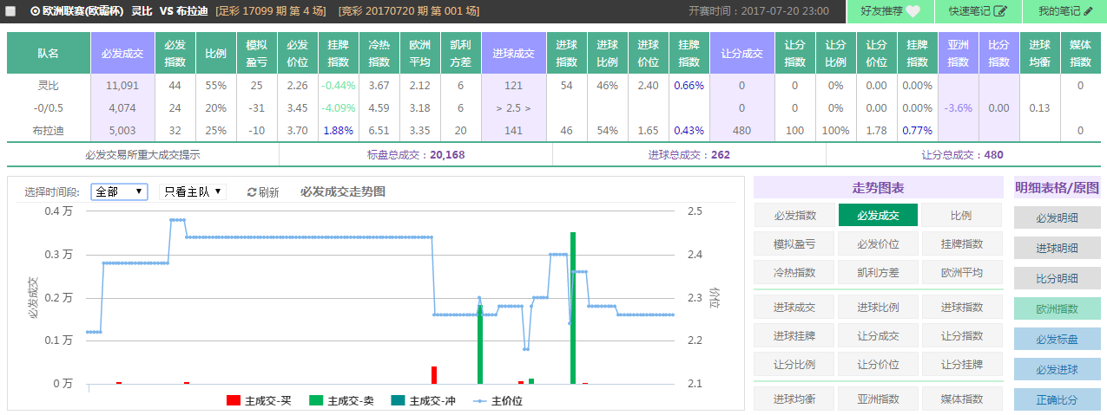The width and height of the screenshot is (1107, 415).
Task: Tick the checkbox beside the match title
Action: (x=10, y=11)
